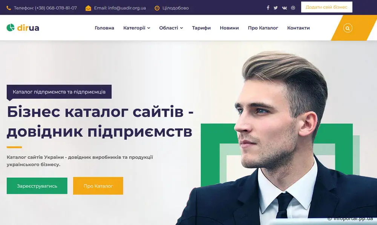This screenshot has width=377, height=225.
Task: Click the envelope email icon
Action: point(88,8)
